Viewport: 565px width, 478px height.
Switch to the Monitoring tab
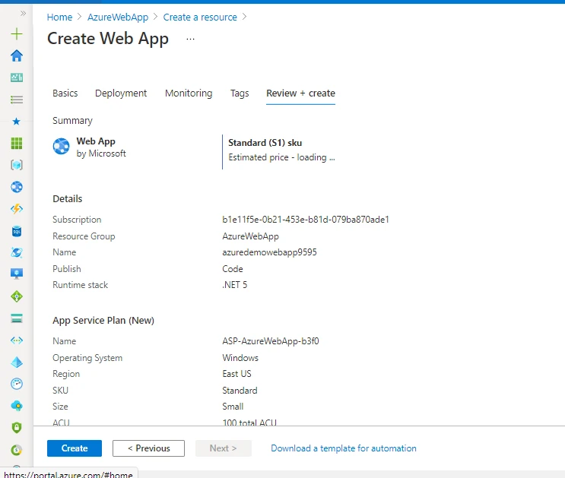tap(189, 93)
